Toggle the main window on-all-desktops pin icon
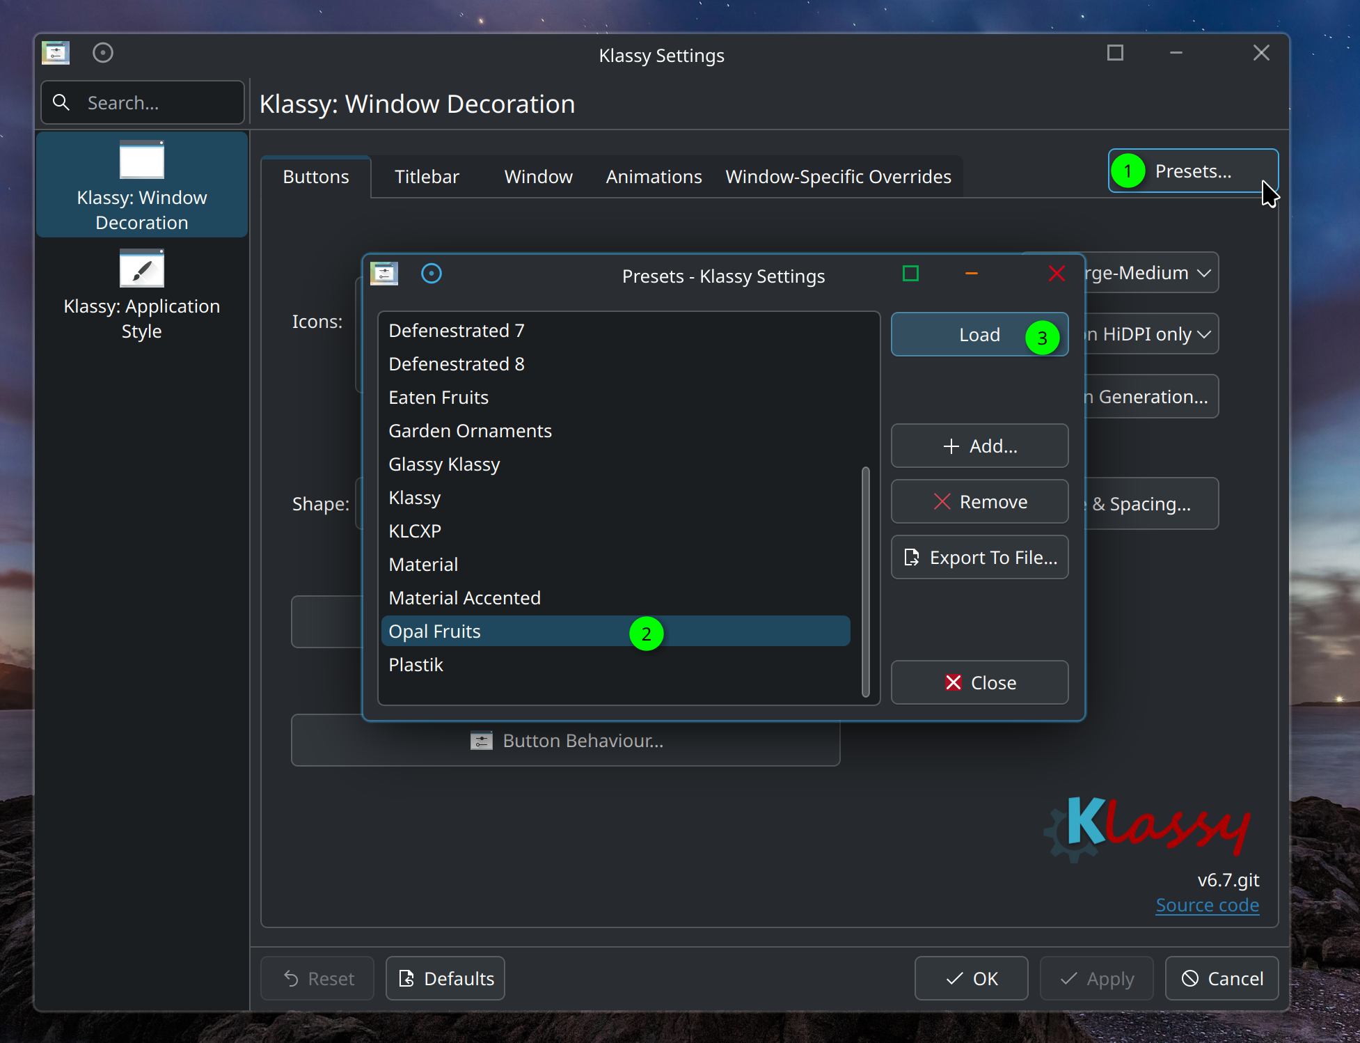Screen dimensions: 1360x1043 pos(103,53)
